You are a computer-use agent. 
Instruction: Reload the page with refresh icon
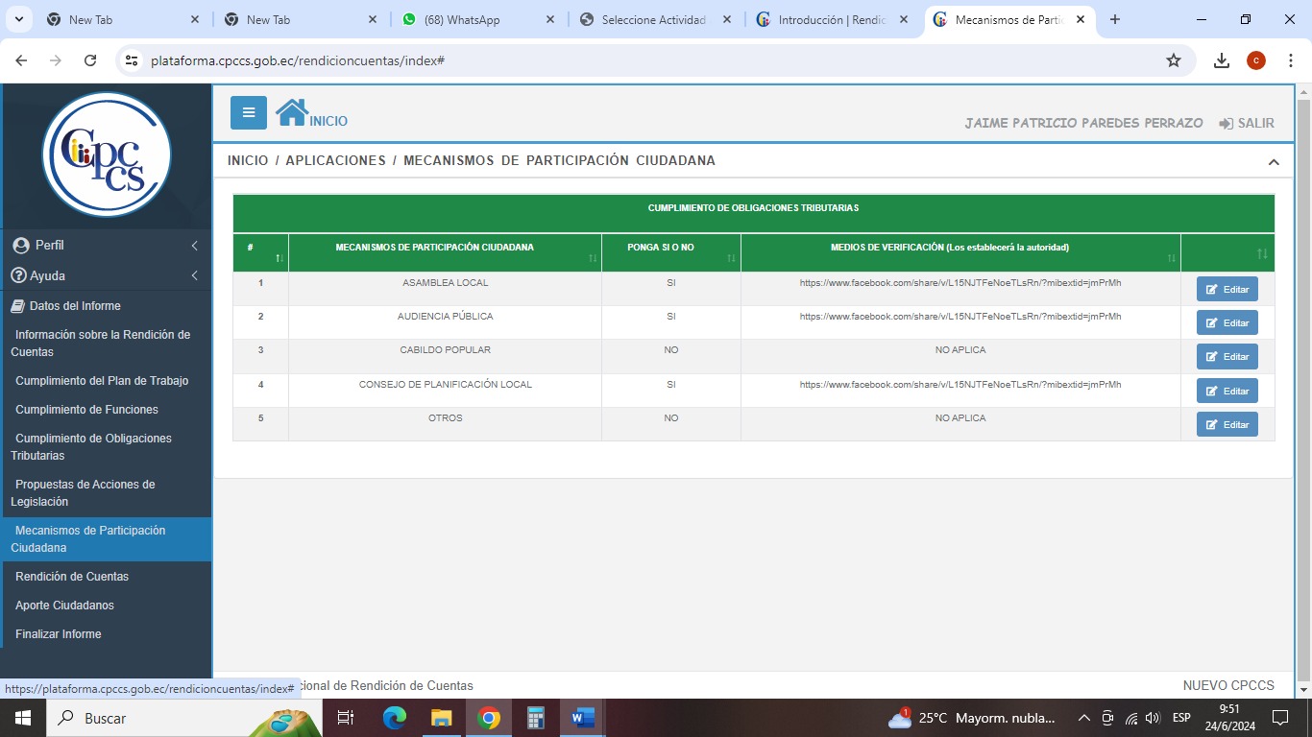coord(90,60)
